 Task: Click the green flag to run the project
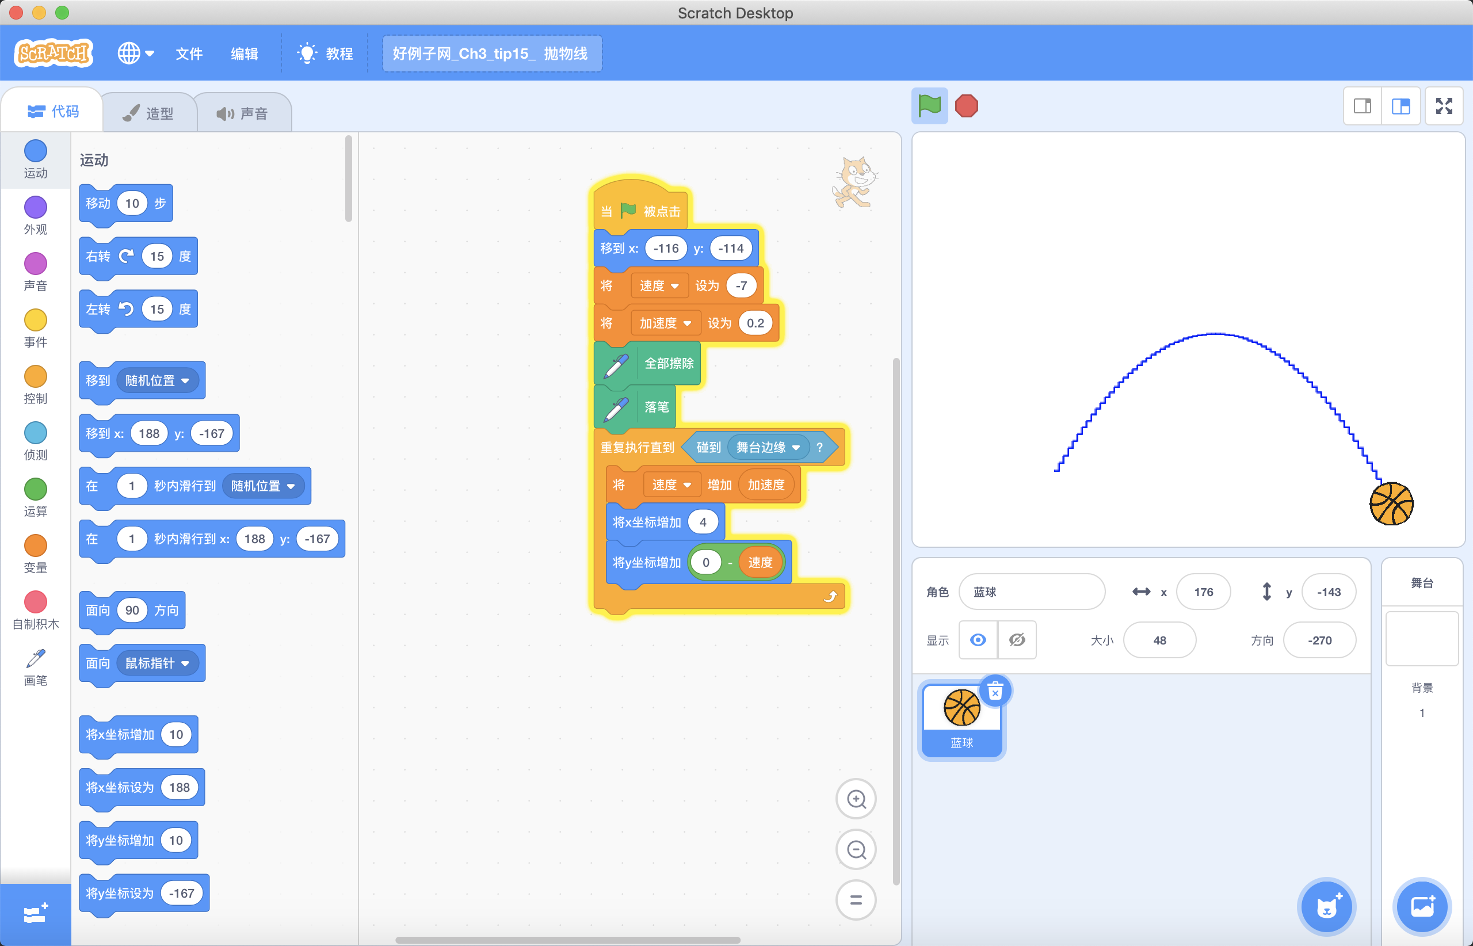pyautogui.click(x=929, y=106)
